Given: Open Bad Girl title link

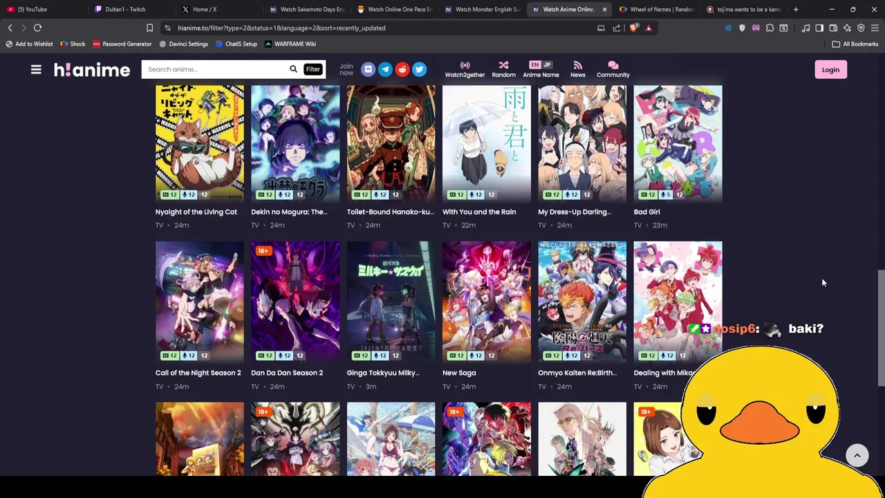Looking at the screenshot, I should pos(646,212).
